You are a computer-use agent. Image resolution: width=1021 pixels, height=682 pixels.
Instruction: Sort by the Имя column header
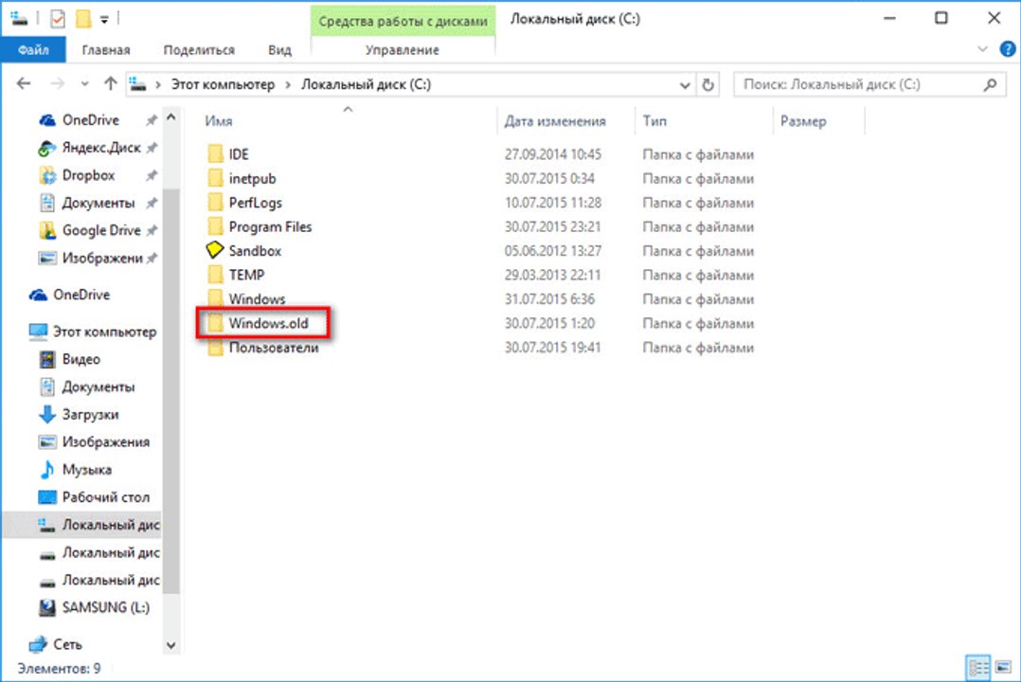[x=219, y=121]
